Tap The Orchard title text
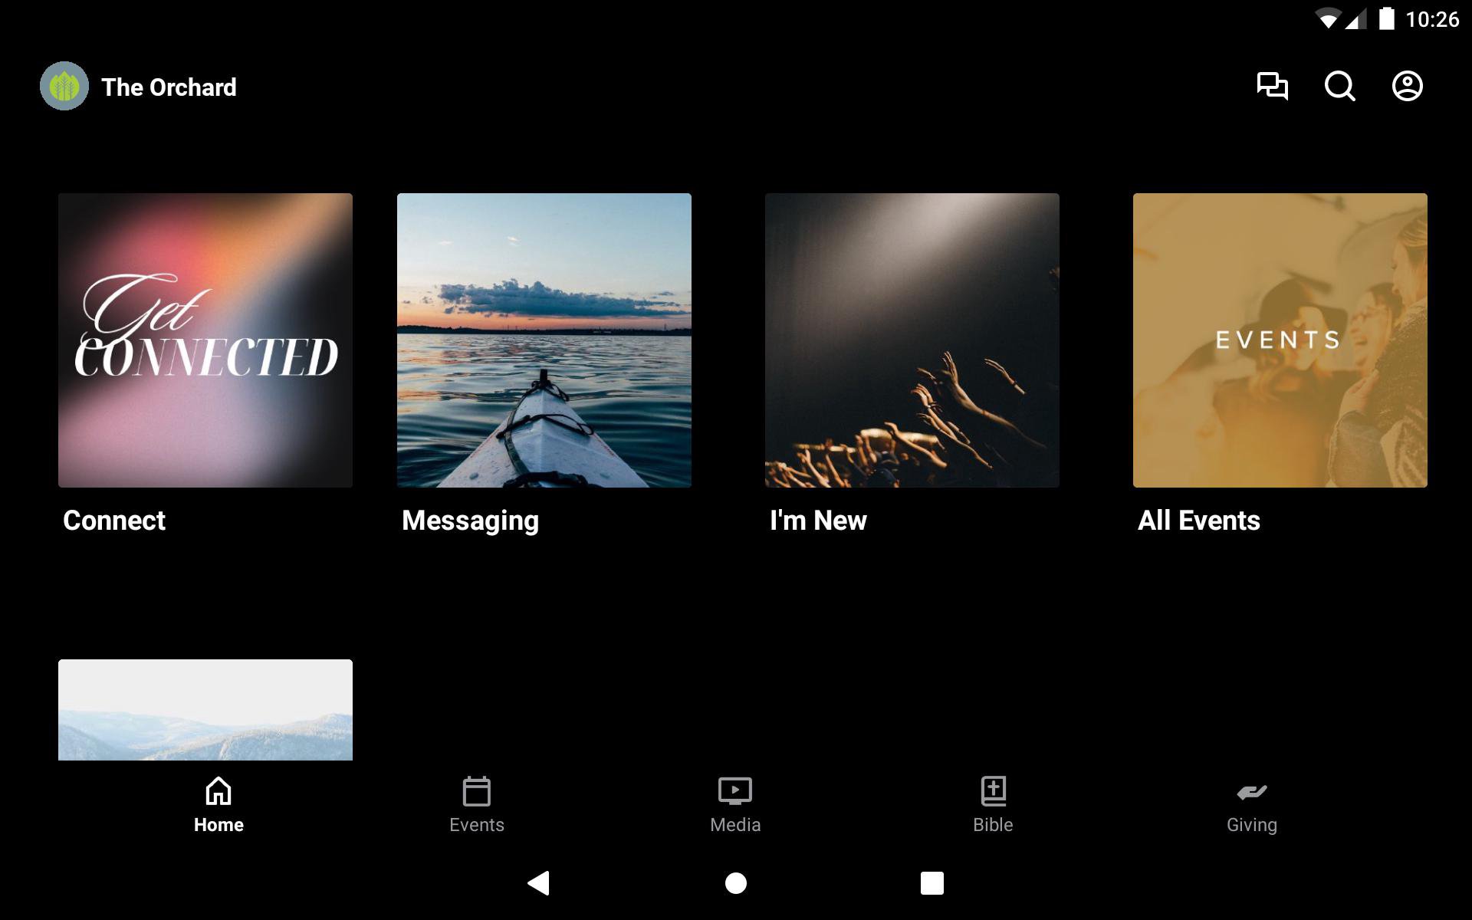 point(169,87)
